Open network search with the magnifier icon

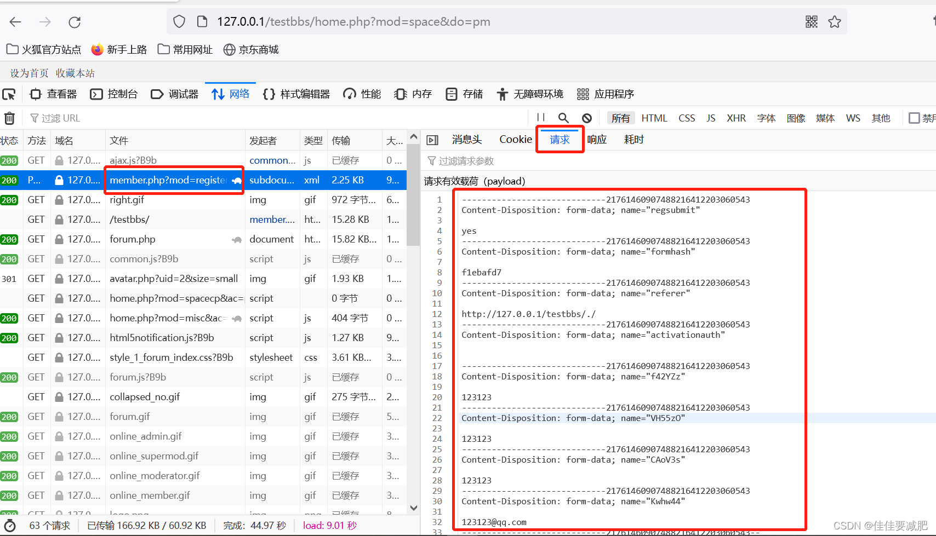pos(563,118)
